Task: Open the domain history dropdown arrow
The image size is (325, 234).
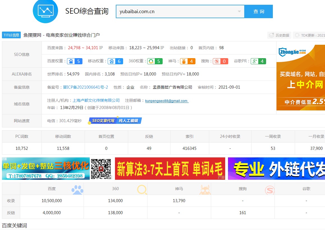Action: pos(239,11)
